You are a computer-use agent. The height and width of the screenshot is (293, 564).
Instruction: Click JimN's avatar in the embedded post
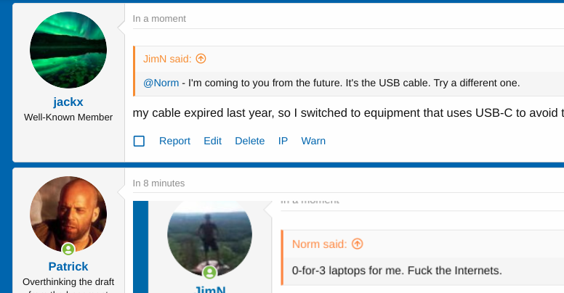tap(209, 234)
